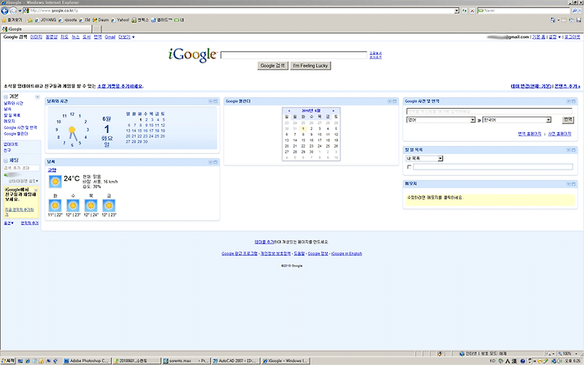Image resolution: width=584 pixels, height=365 pixels.
Task: Select Google 캘린더 in the sidebar list
Action: click(15, 134)
